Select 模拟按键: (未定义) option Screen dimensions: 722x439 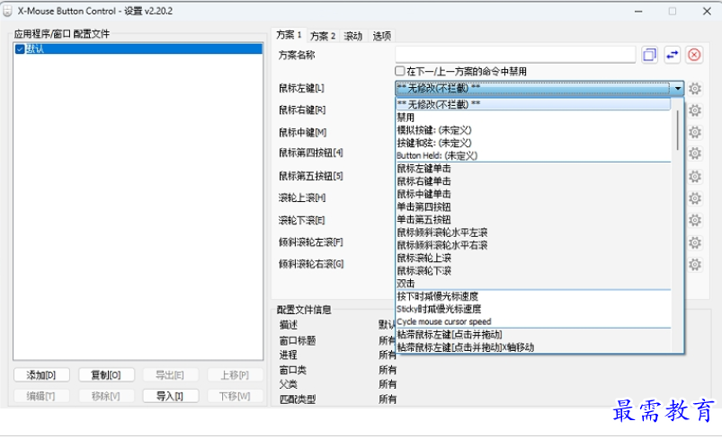pos(533,130)
